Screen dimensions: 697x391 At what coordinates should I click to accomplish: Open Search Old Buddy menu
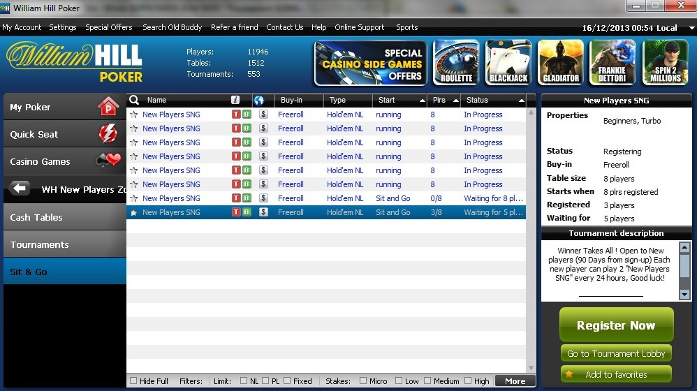point(172,27)
